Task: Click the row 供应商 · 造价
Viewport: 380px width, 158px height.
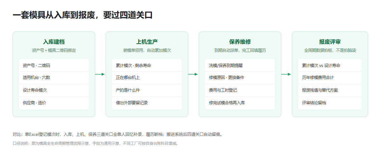Action: click(54, 103)
